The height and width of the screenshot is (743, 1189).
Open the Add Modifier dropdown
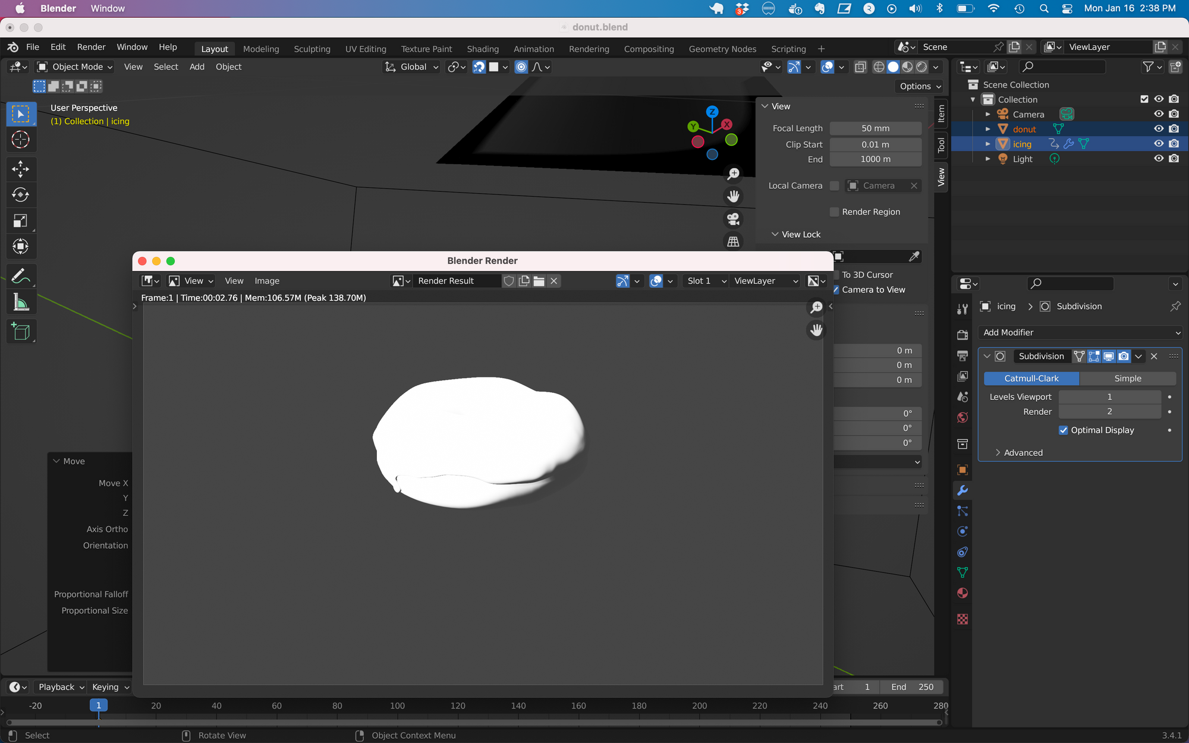click(x=1080, y=333)
